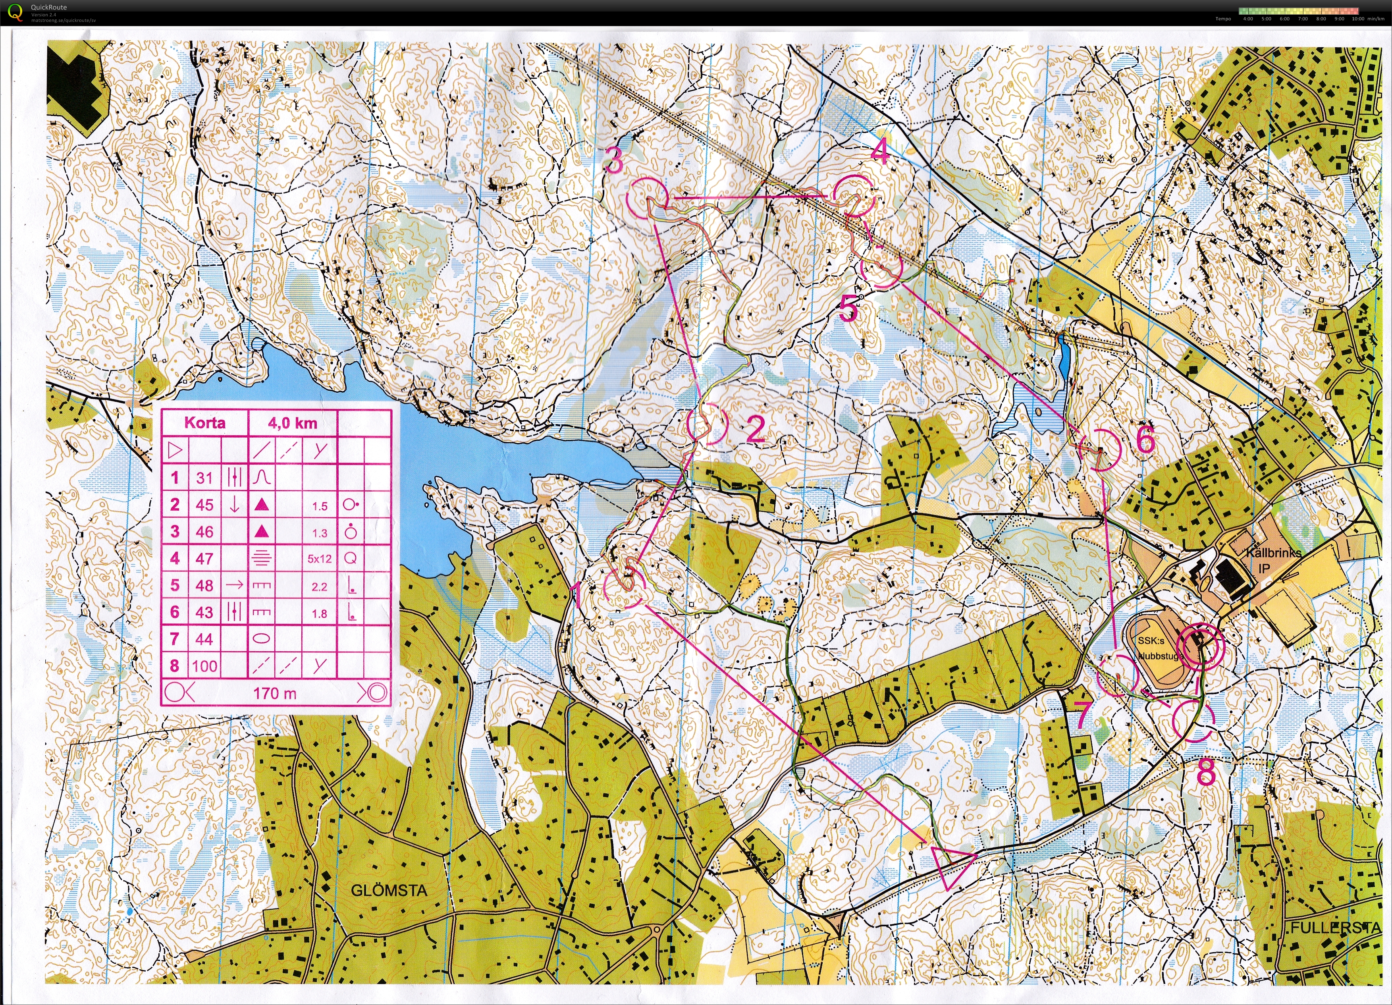Click control circle 4 on the map

tap(855, 196)
